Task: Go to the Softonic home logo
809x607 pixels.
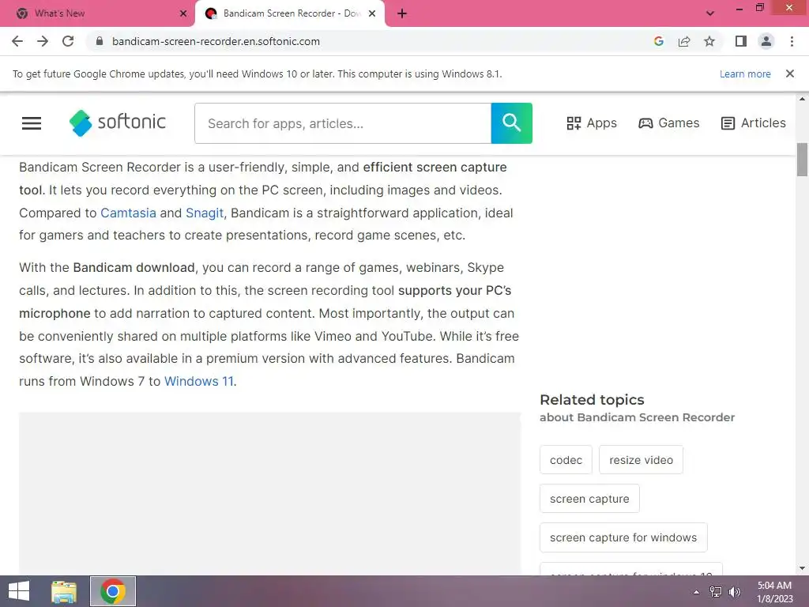Action: tap(118, 123)
